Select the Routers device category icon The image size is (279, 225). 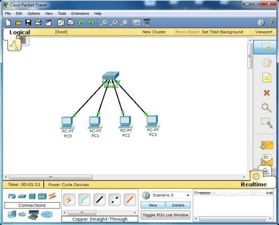click(12, 196)
